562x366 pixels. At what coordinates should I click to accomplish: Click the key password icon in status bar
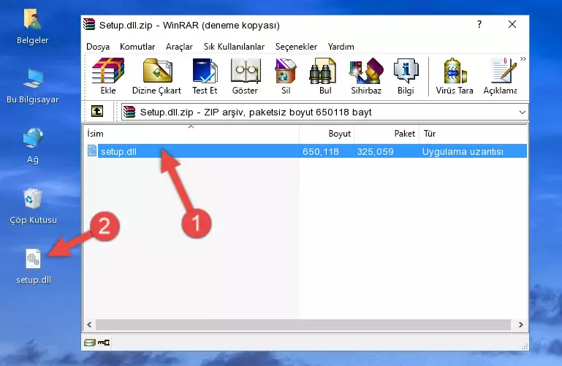(104, 343)
